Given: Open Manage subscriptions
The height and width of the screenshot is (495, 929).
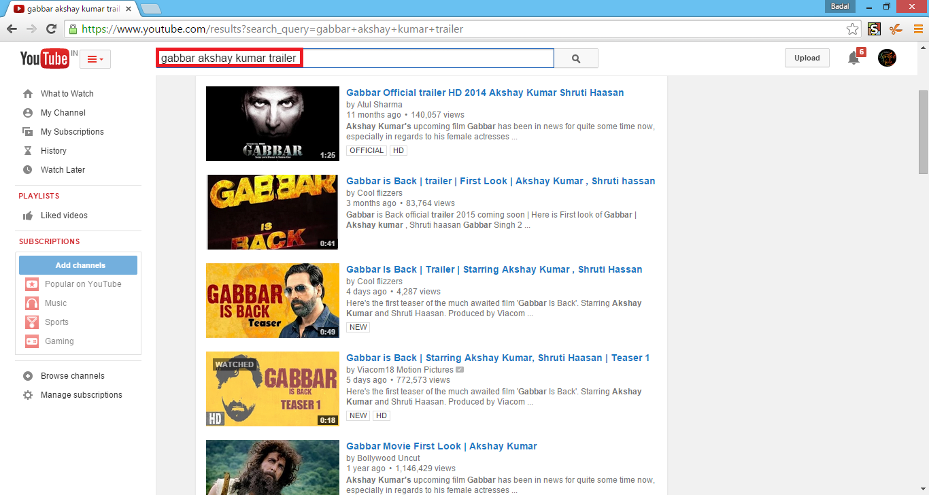Looking at the screenshot, I should pyautogui.click(x=81, y=395).
